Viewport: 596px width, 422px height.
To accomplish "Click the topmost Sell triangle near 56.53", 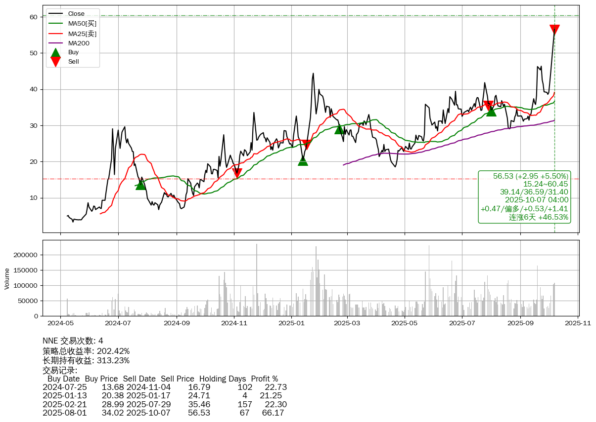I will [x=554, y=30].
